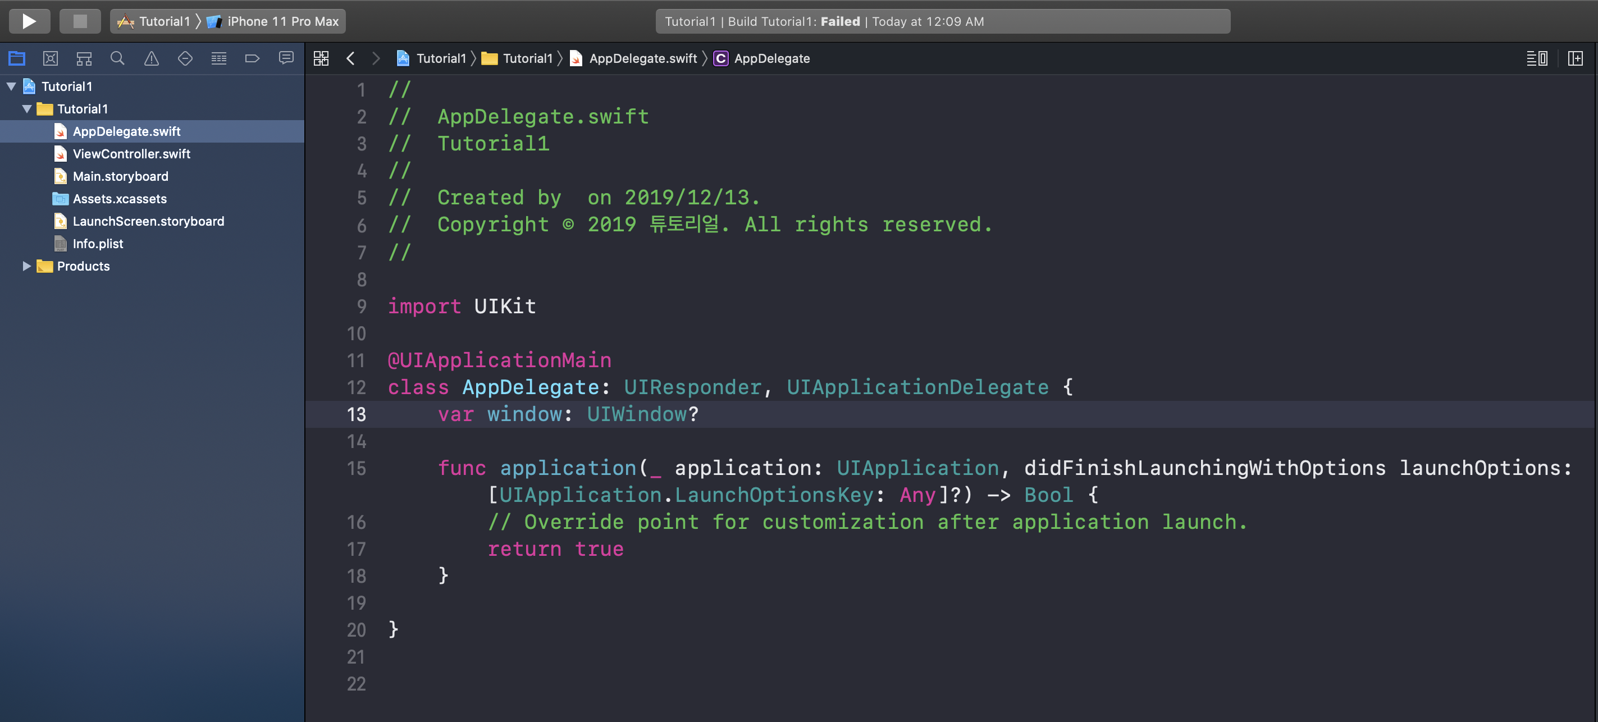Collapse the Tutorial1 folder disclosure triangle
1598x722 pixels.
(27, 108)
